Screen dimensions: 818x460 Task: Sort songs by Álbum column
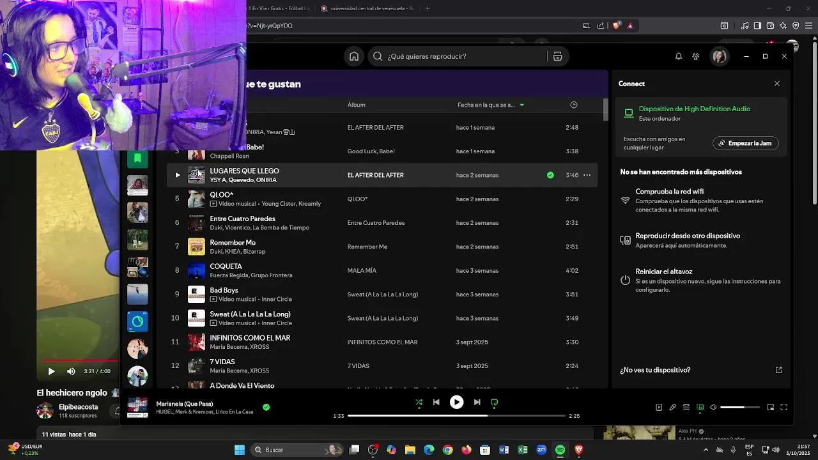point(357,105)
